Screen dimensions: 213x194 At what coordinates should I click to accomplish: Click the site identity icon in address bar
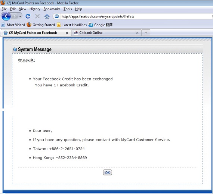(x=57, y=16)
